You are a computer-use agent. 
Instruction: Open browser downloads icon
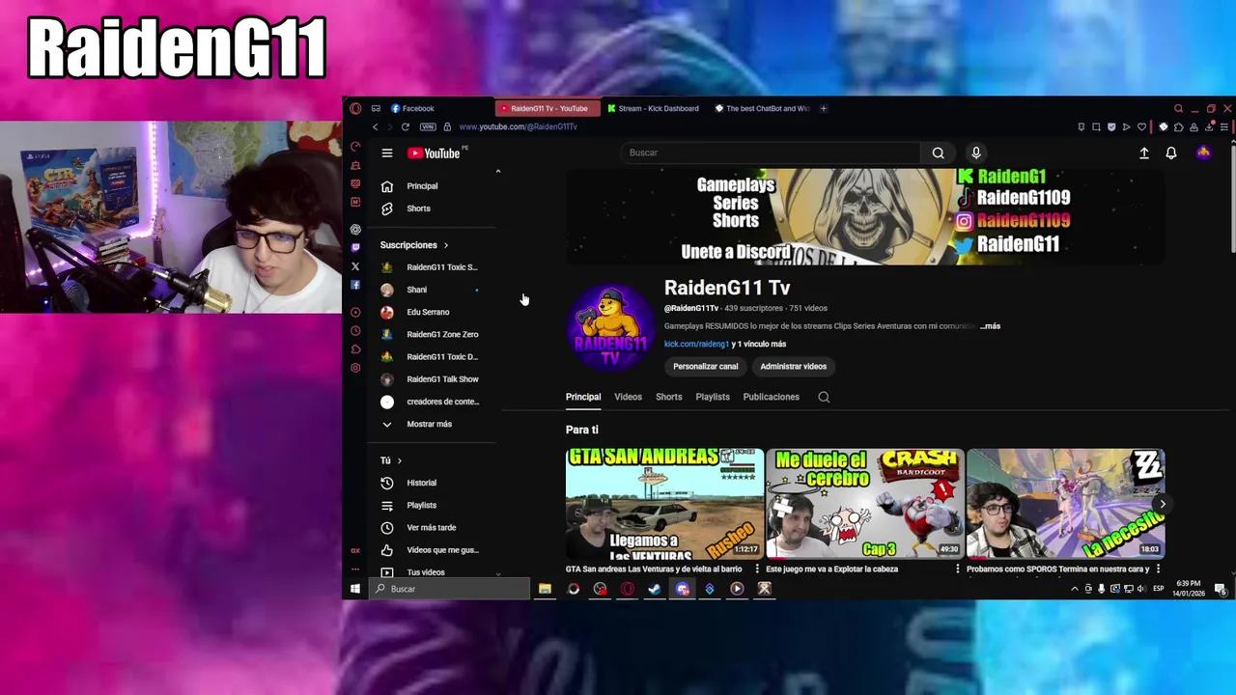click(1209, 126)
